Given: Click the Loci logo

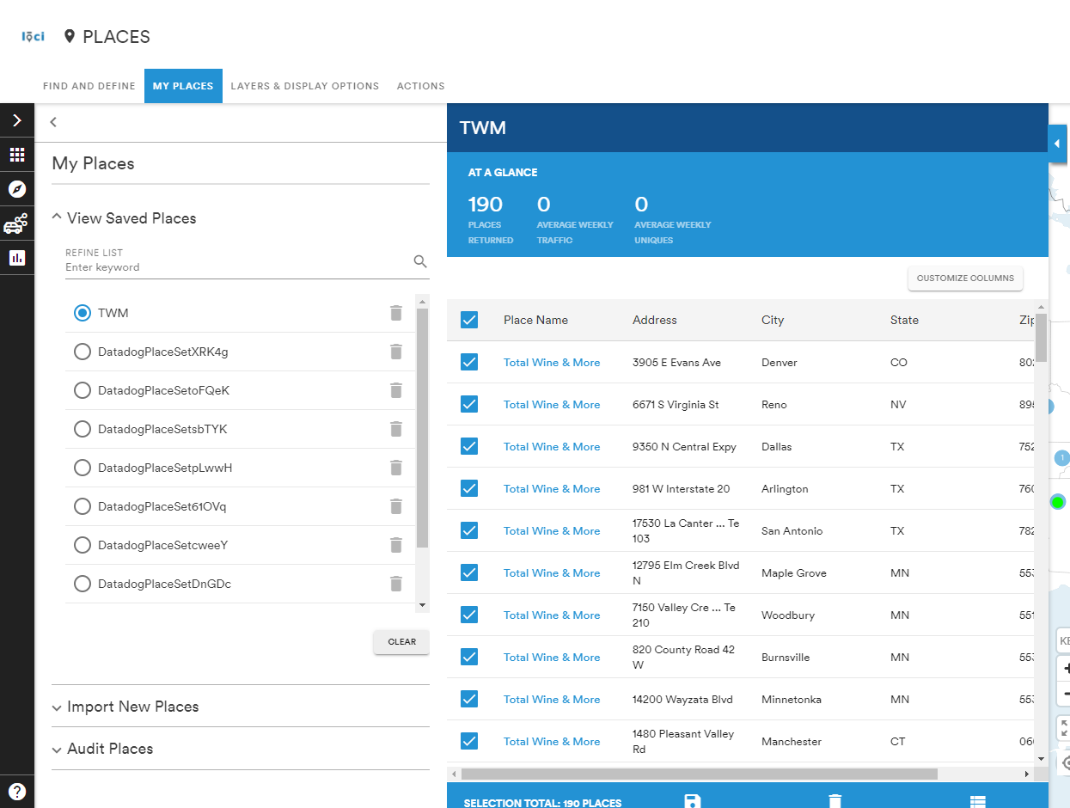Looking at the screenshot, I should 33,37.
